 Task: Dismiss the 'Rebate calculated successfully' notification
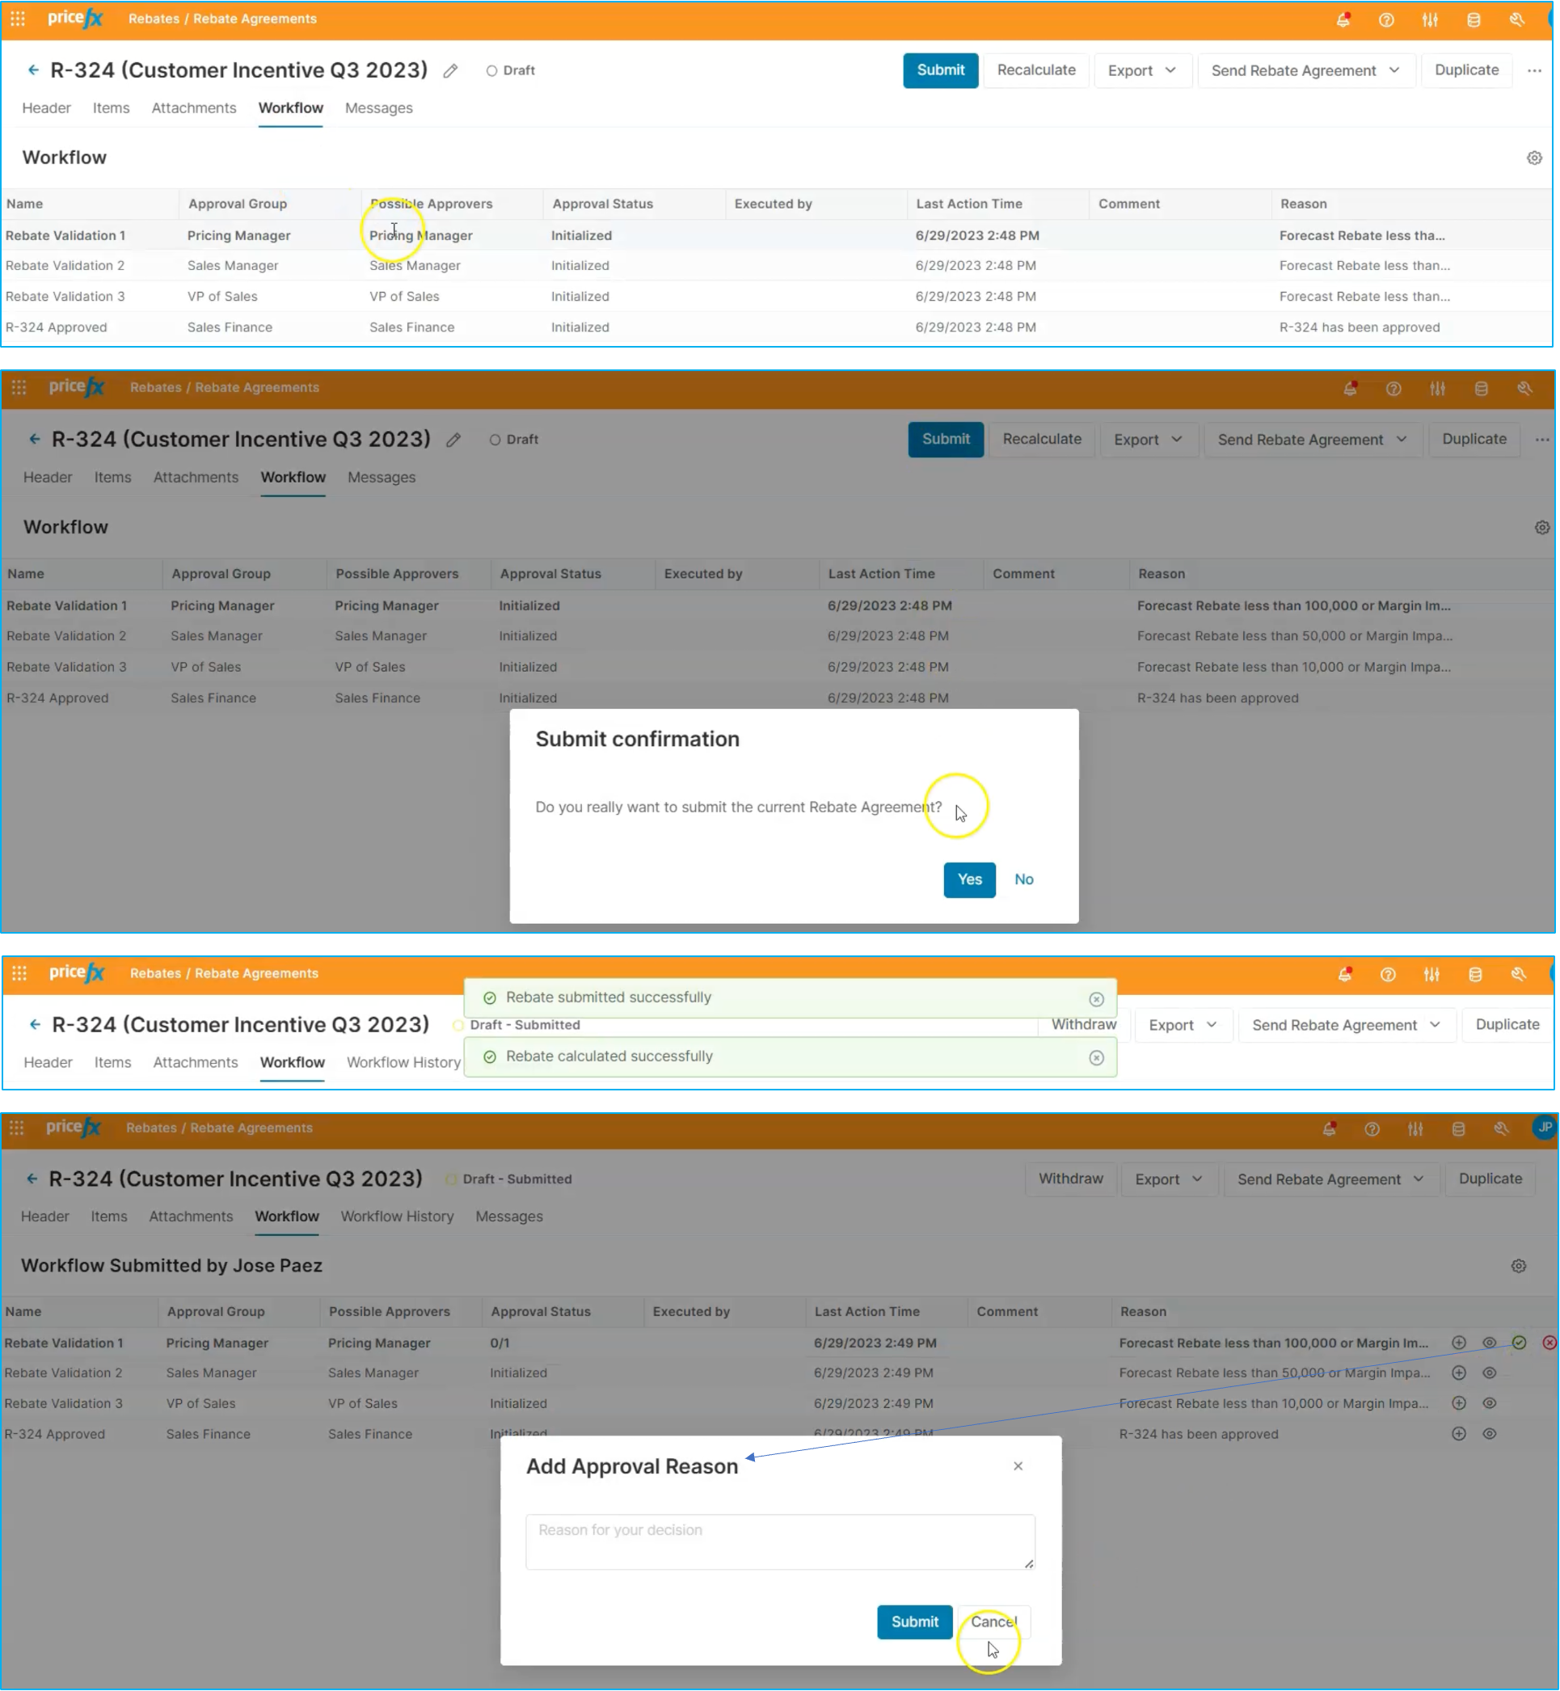click(x=1097, y=1058)
